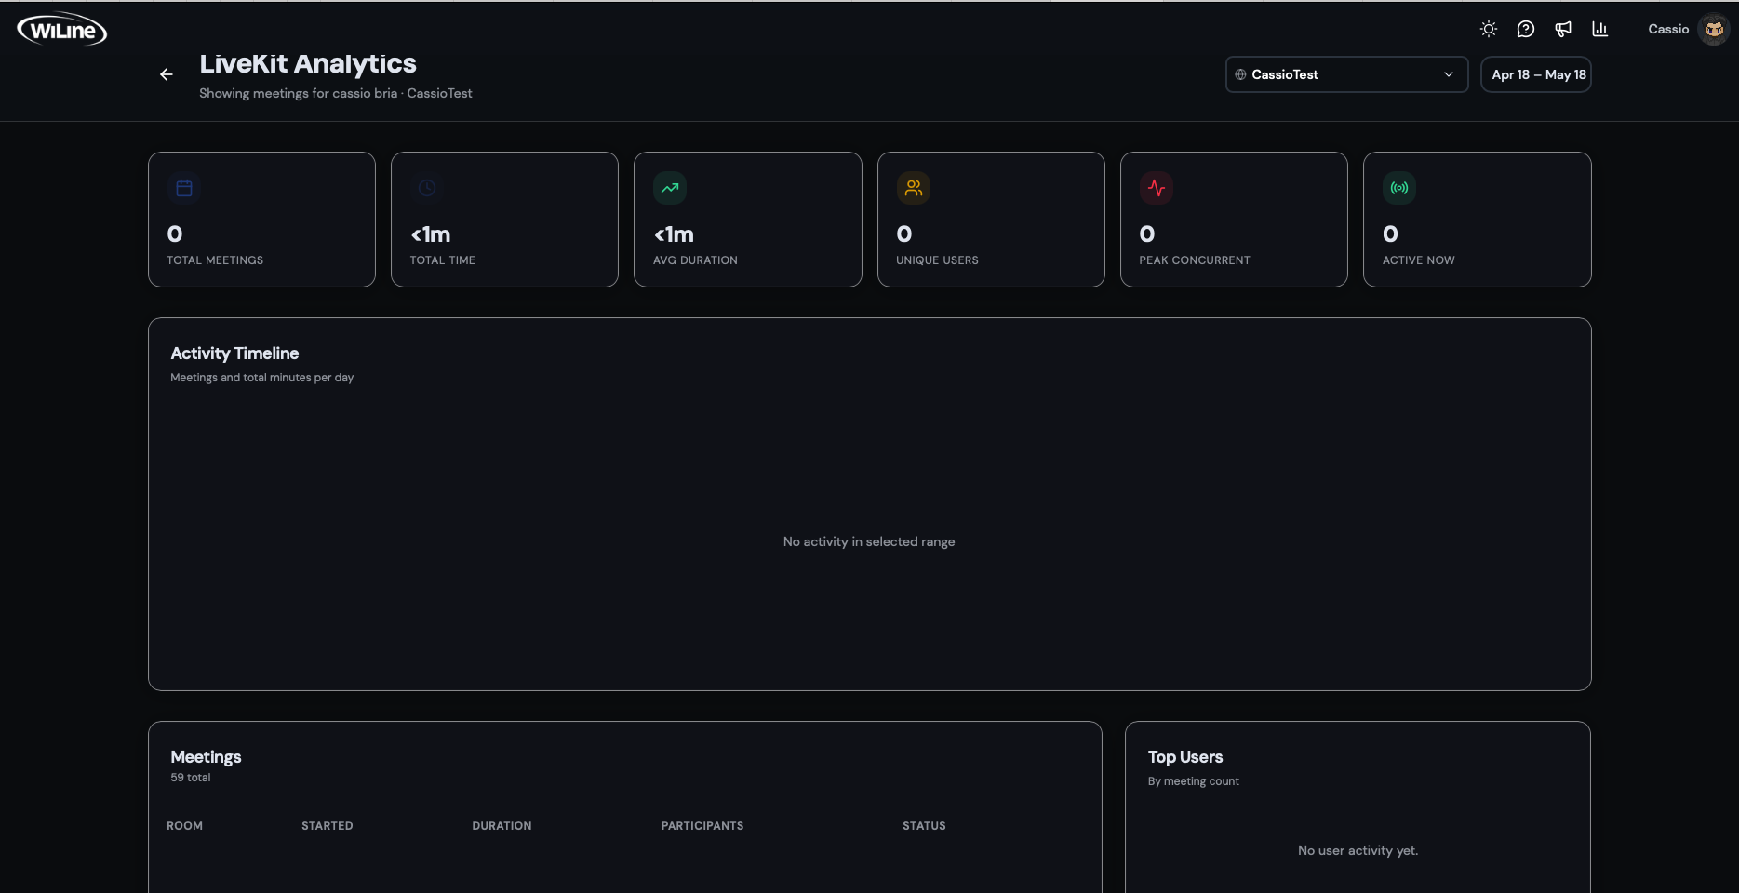Click the ACTIVE NOW label

pyautogui.click(x=1418, y=260)
